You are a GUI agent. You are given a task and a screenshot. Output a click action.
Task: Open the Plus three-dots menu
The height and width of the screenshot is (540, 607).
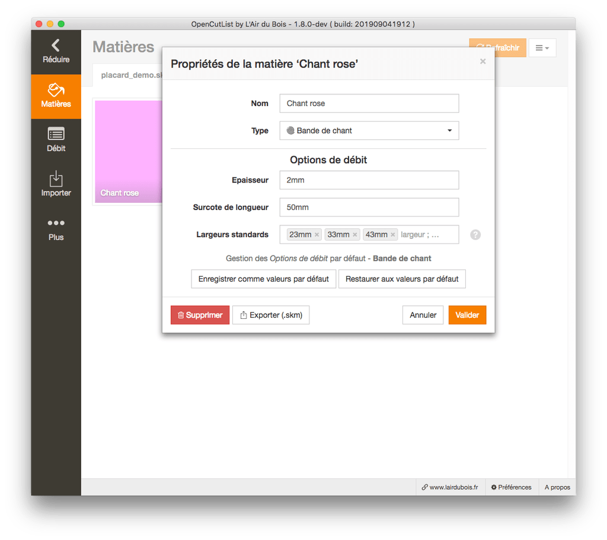coord(56,223)
